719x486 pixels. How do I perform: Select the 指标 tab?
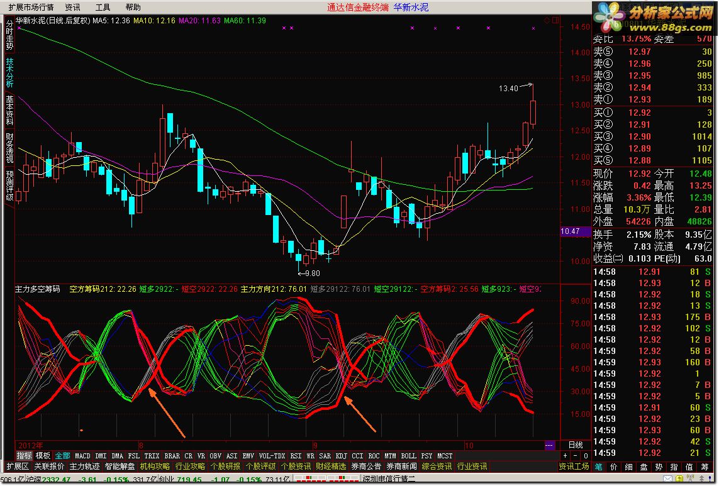coord(25,456)
